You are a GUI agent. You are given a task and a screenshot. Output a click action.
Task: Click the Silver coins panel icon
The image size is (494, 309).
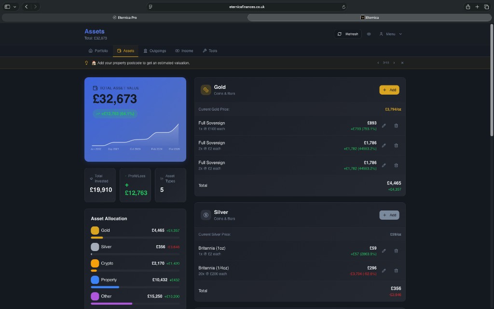(205, 214)
